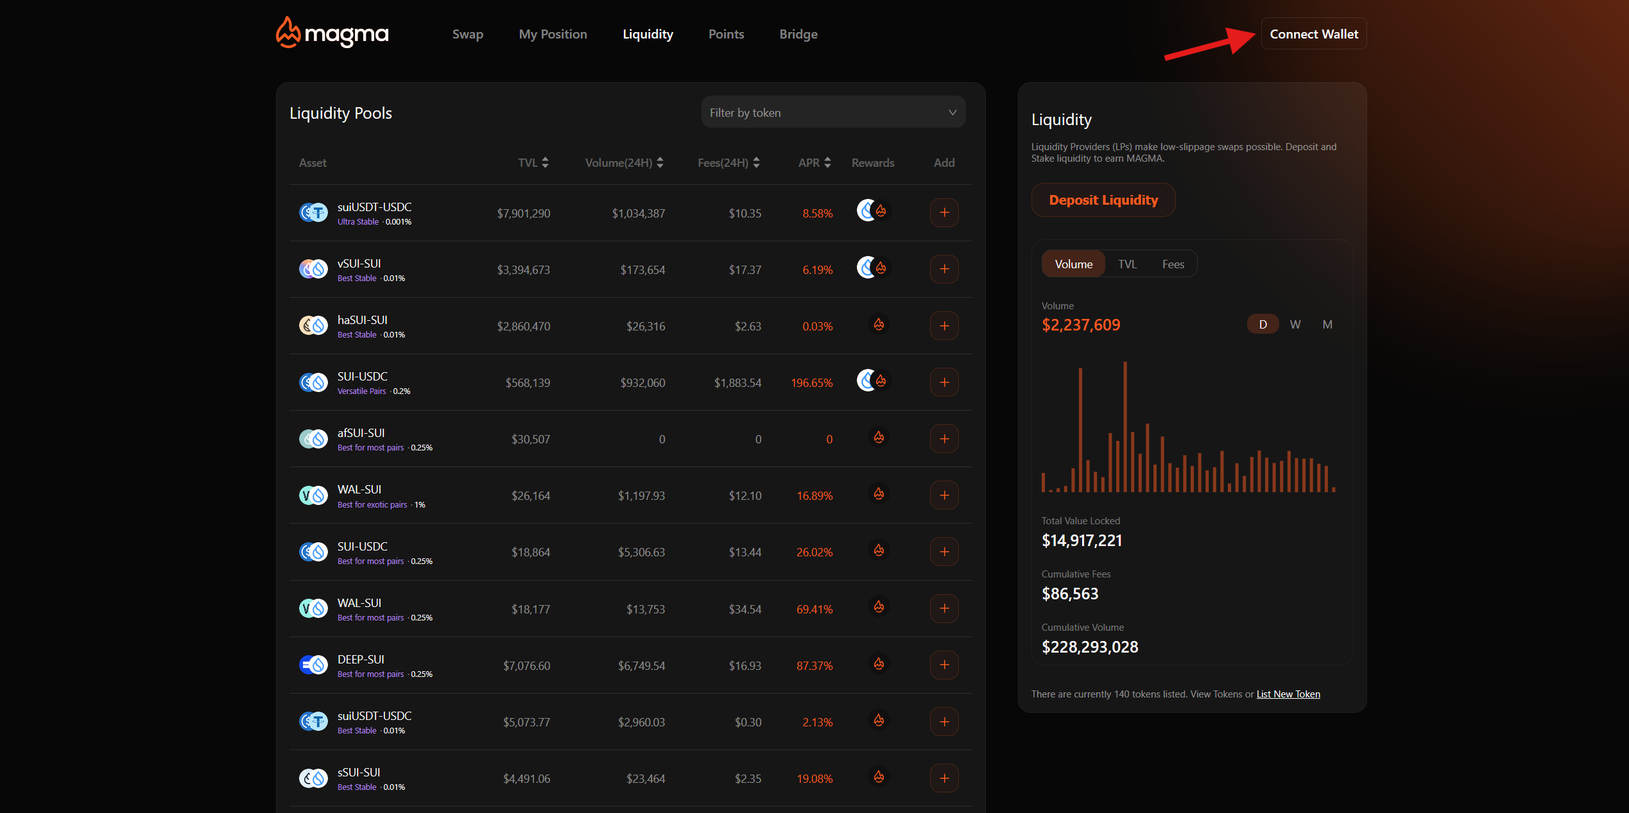Click Magma reward icon in afSUI-SUI row
Viewport: 1629px width, 813px height.
pos(879,438)
